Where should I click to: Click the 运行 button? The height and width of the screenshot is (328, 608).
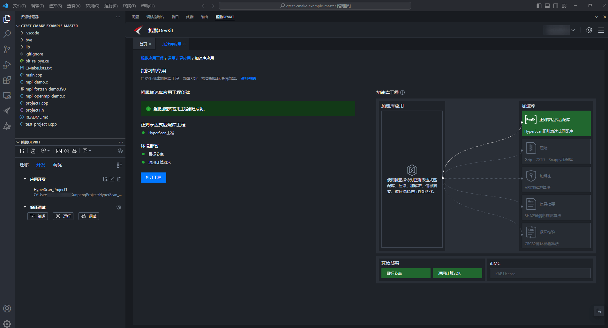pyautogui.click(x=63, y=216)
